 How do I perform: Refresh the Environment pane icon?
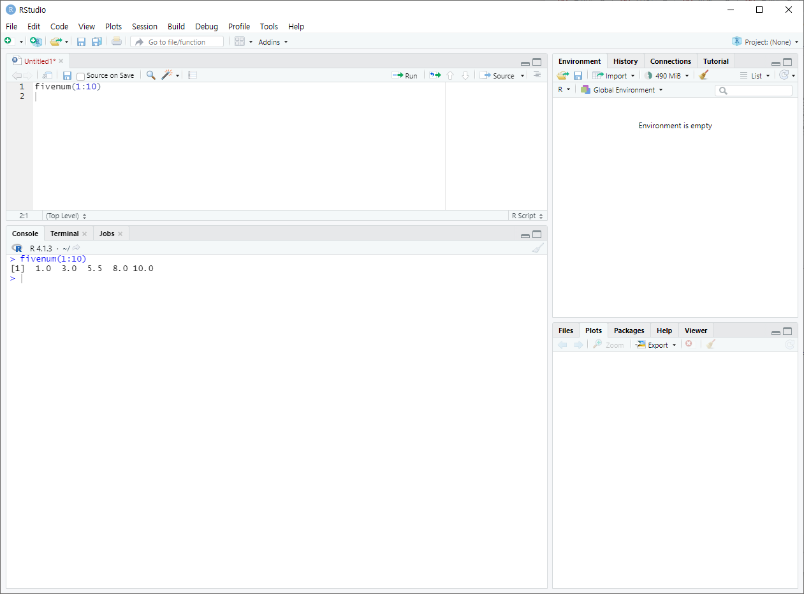pos(784,75)
